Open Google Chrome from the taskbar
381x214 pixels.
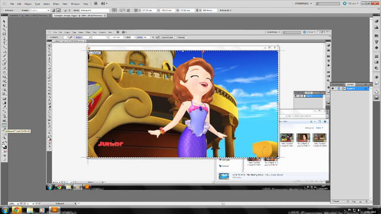(x=17, y=210)
